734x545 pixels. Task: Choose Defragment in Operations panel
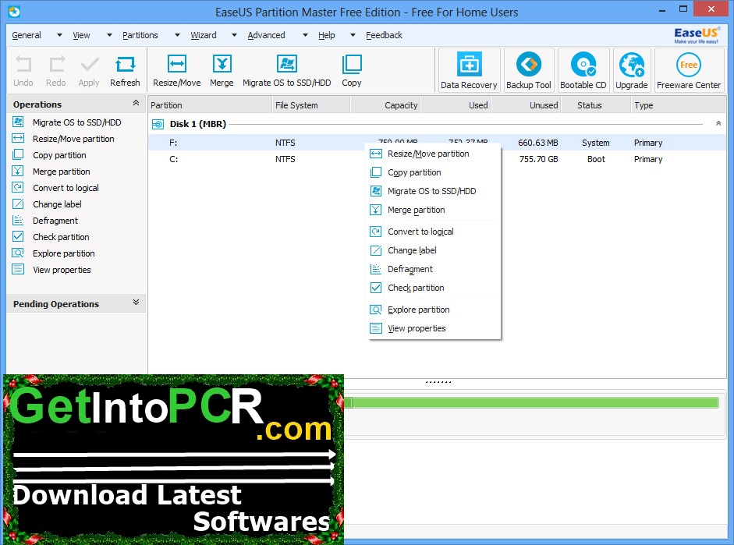pos(55,221)
